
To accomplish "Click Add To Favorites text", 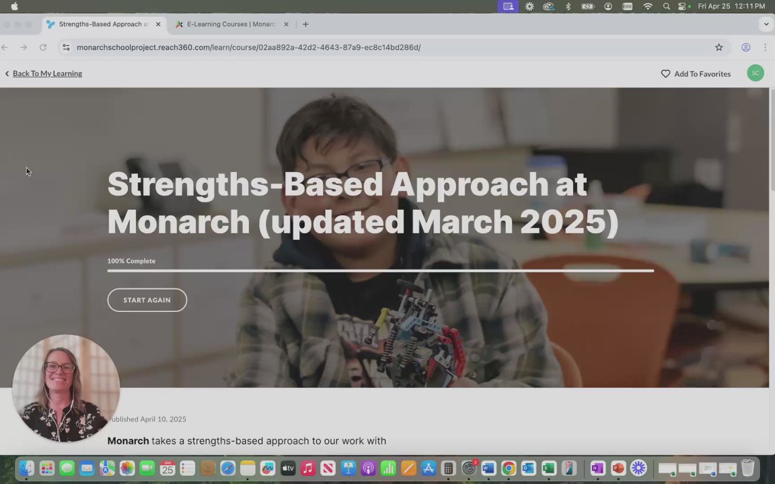I will (x=702, y=73).
